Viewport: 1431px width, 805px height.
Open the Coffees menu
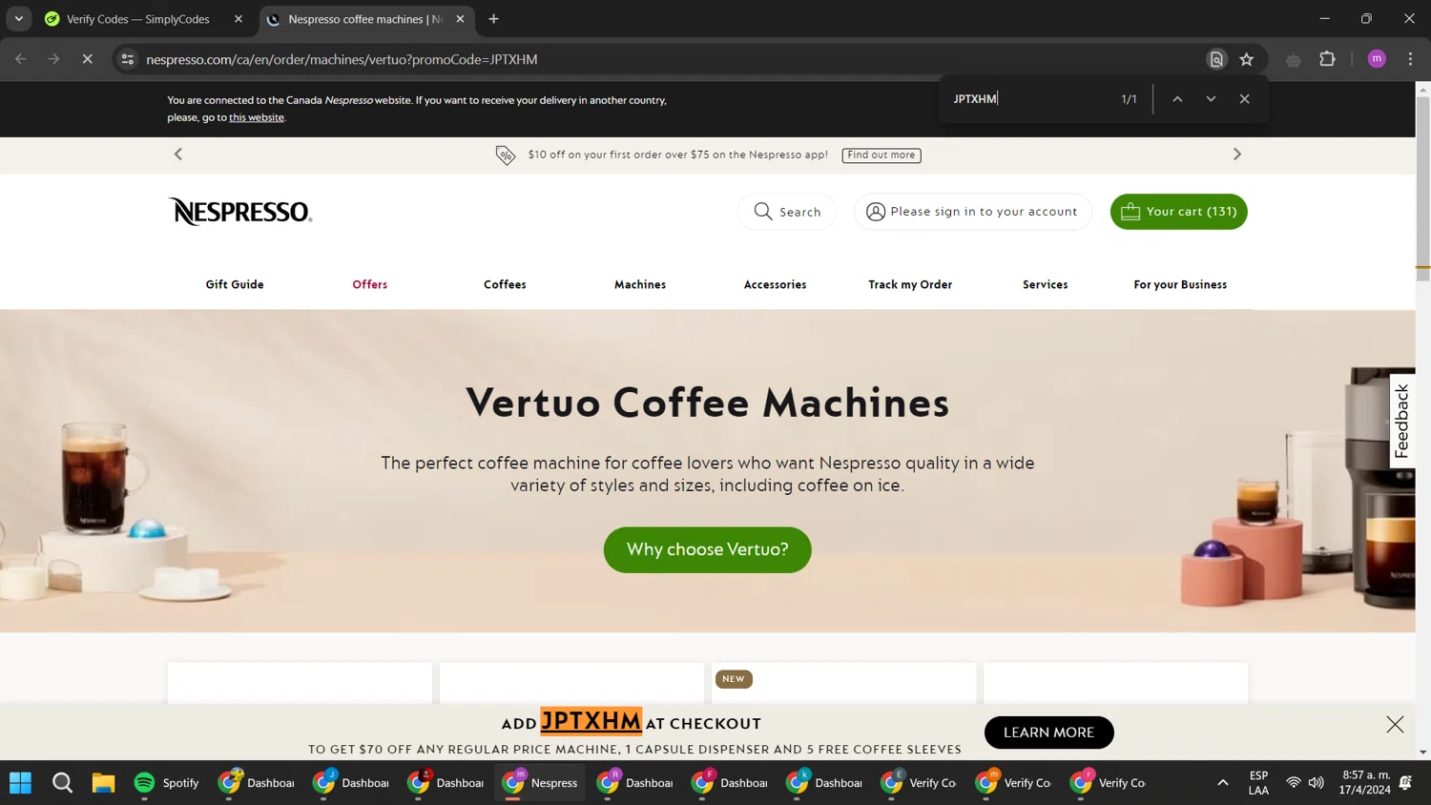coord(505,284)
